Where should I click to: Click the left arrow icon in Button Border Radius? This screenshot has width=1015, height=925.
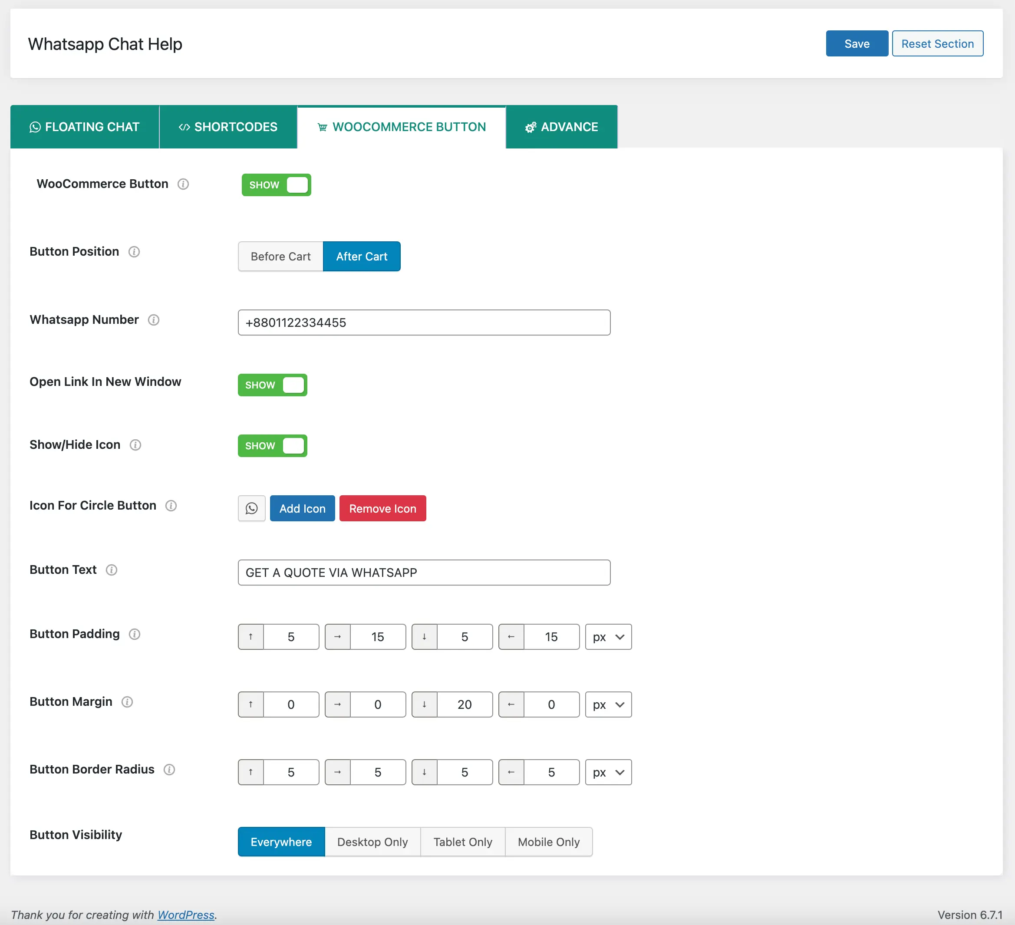point(511,772)
